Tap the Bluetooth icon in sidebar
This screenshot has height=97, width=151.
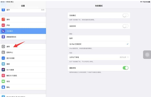3,10
